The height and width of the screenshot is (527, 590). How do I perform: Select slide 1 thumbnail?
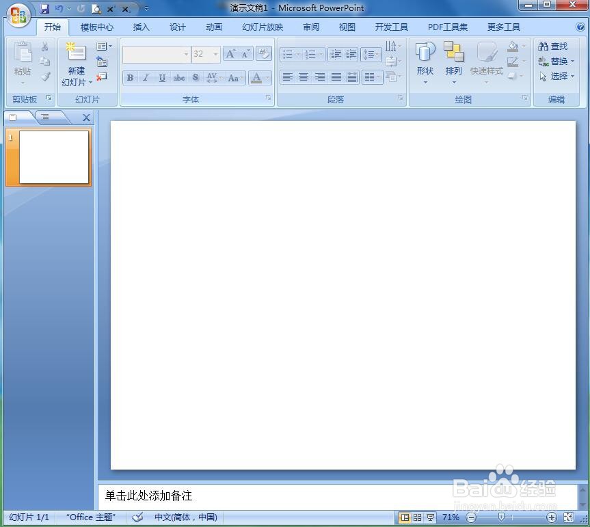point(54,157)
